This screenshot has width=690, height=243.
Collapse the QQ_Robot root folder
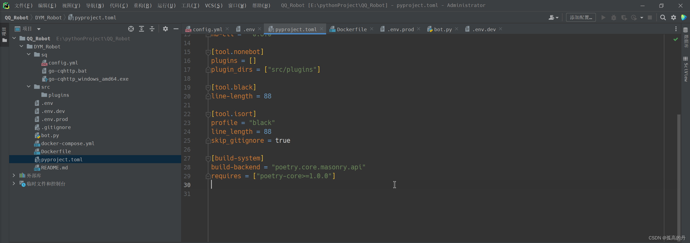[x=14, y=38]
